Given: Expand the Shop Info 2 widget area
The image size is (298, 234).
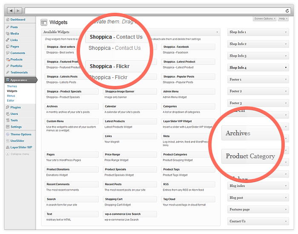Looking at the screenshot, I should [x=258, y=44].
